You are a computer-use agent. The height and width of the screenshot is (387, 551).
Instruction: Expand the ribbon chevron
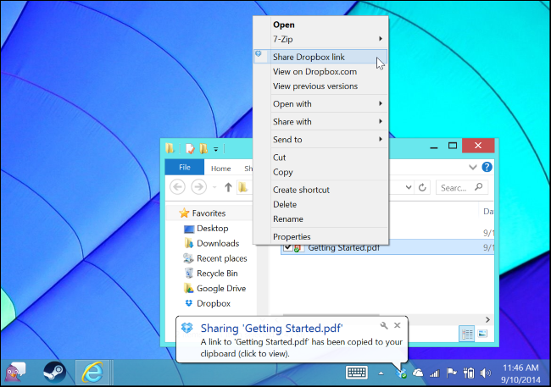(473, 168)
